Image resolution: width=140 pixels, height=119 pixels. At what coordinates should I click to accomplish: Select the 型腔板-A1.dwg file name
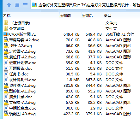[22, 91]
